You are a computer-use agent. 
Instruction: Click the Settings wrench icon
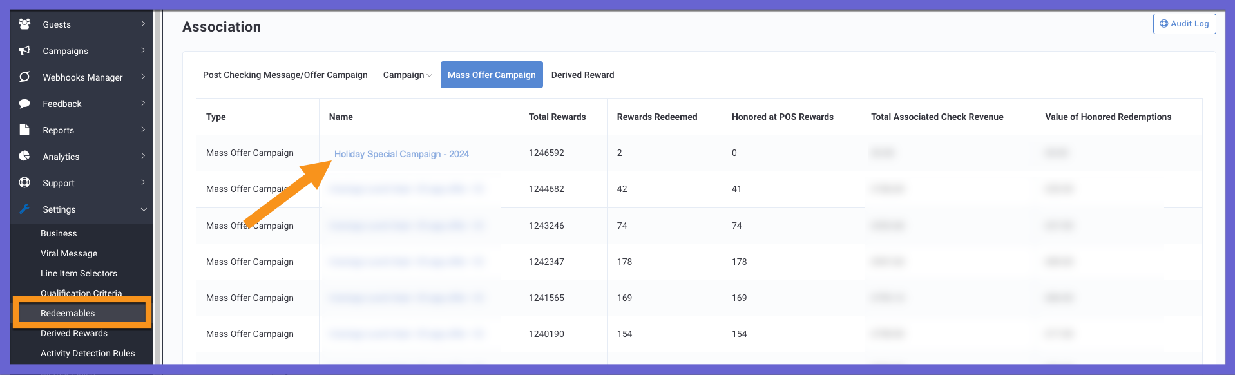click(x=24, y=209)
